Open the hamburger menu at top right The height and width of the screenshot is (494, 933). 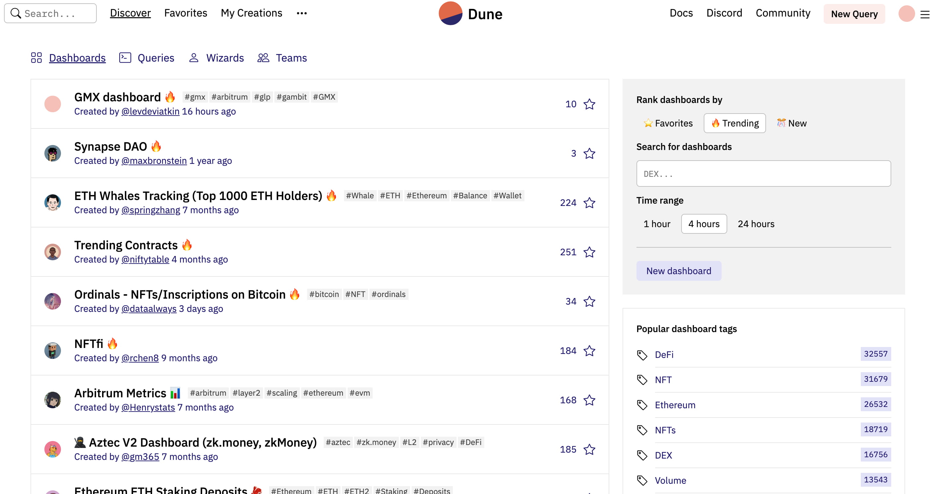pos(925,15)
